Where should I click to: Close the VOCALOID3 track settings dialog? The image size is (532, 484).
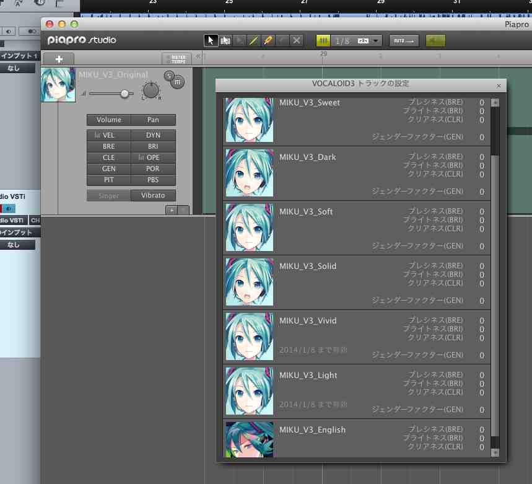point(499,86)
